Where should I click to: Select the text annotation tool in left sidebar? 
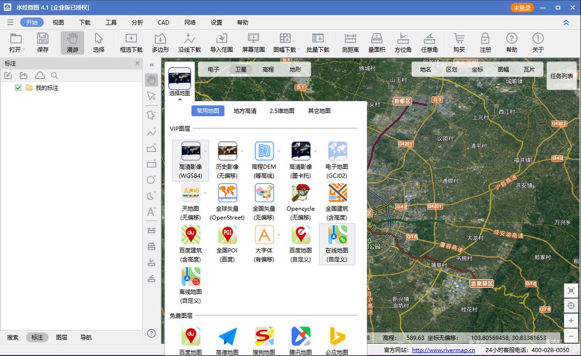point(152,211)
